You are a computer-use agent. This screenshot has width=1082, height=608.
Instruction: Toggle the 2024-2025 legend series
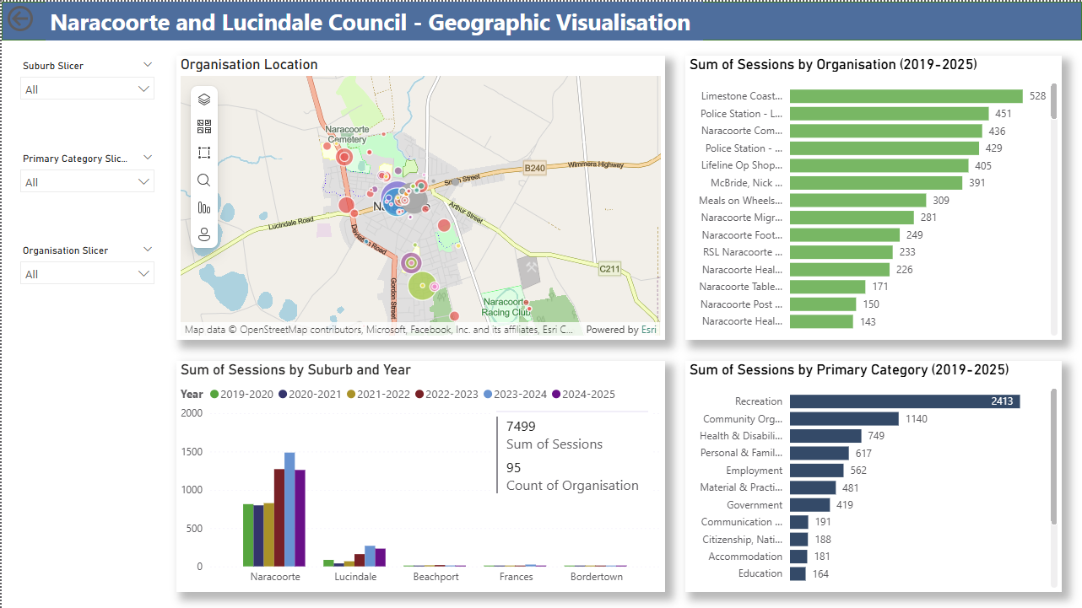click(587, 394)
